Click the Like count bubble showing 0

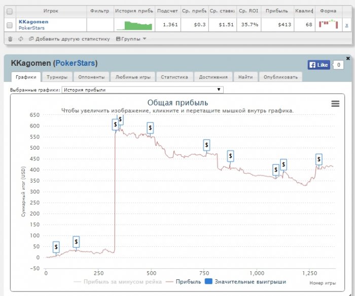pyautogui.click(x=338, y=65)
